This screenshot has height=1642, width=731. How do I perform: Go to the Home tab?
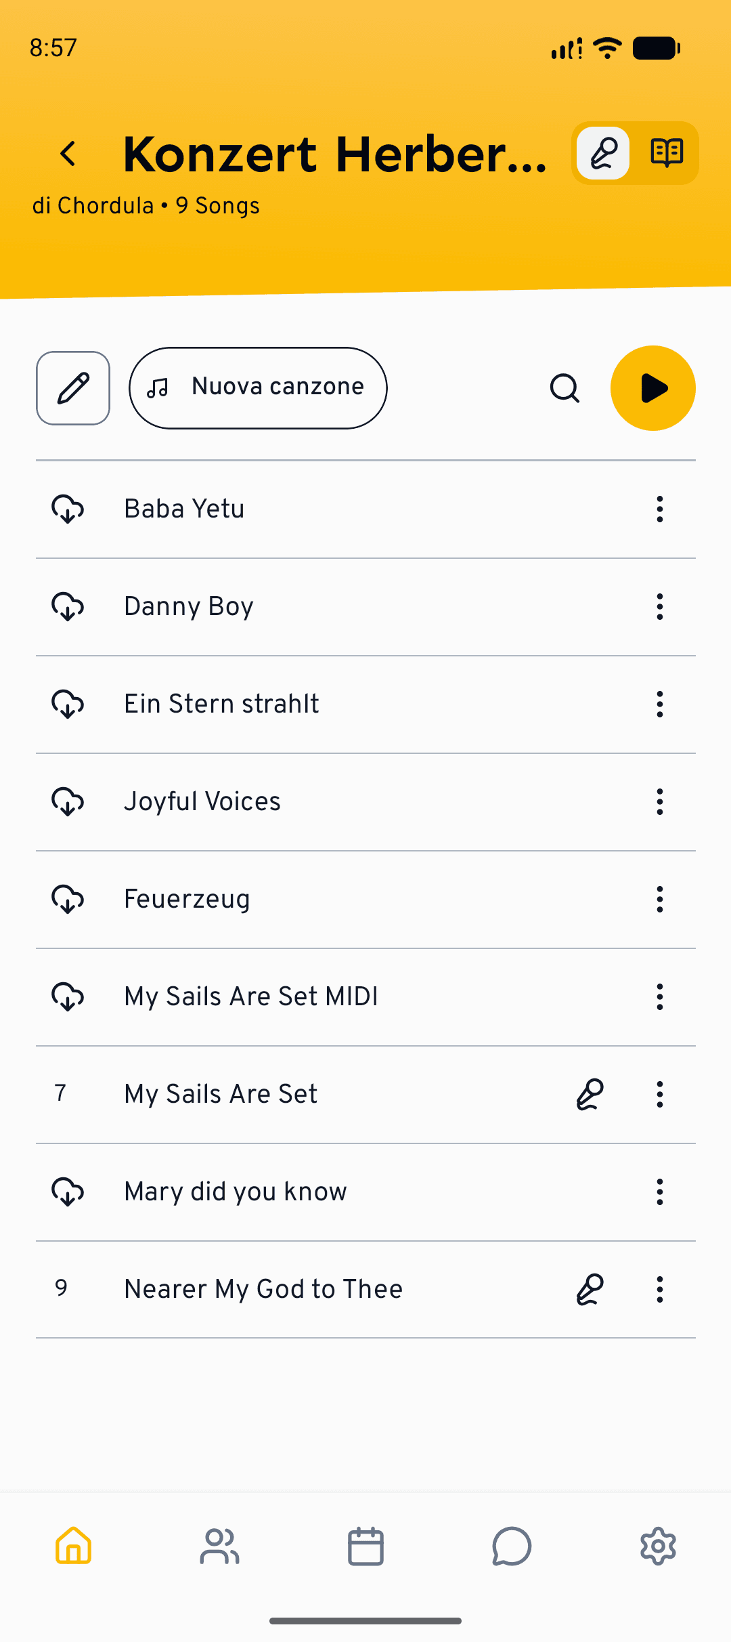73,1546
